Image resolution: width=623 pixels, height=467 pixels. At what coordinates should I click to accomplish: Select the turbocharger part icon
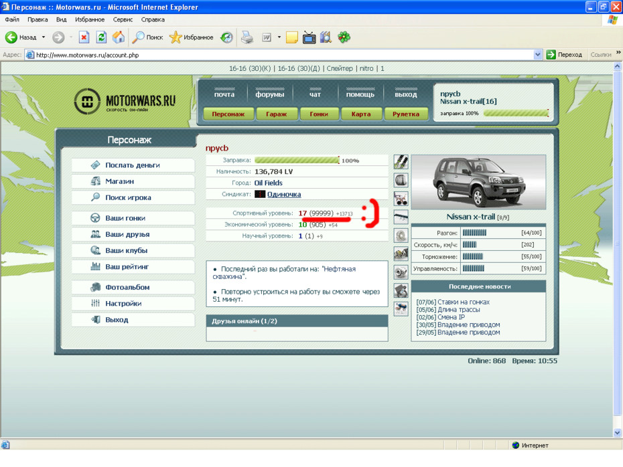(401, 272)
